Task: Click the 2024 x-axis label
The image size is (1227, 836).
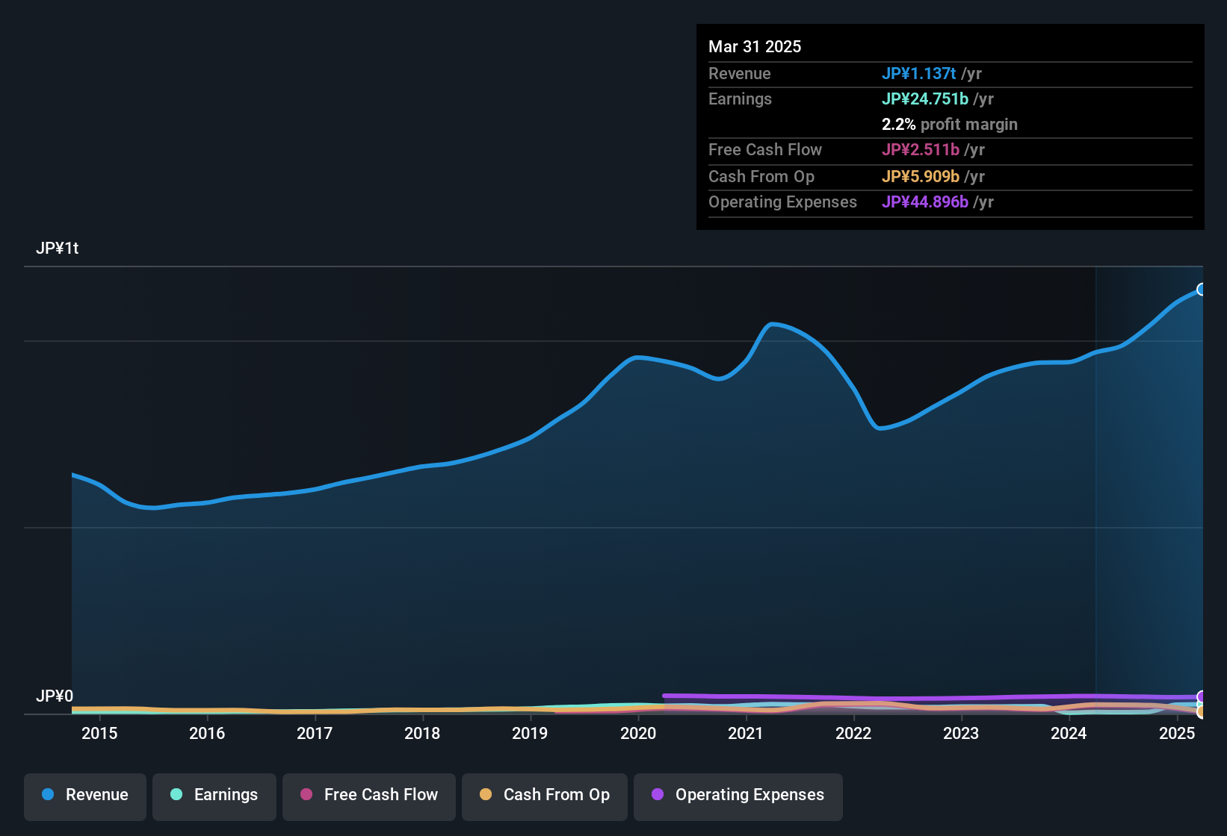Action: point(1069,733)
